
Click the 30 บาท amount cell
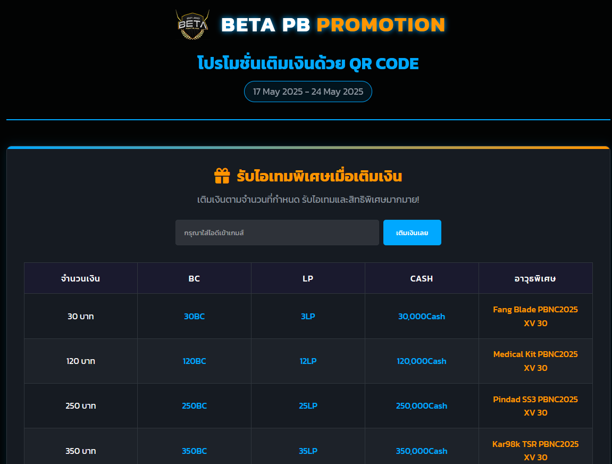[81, 316]
